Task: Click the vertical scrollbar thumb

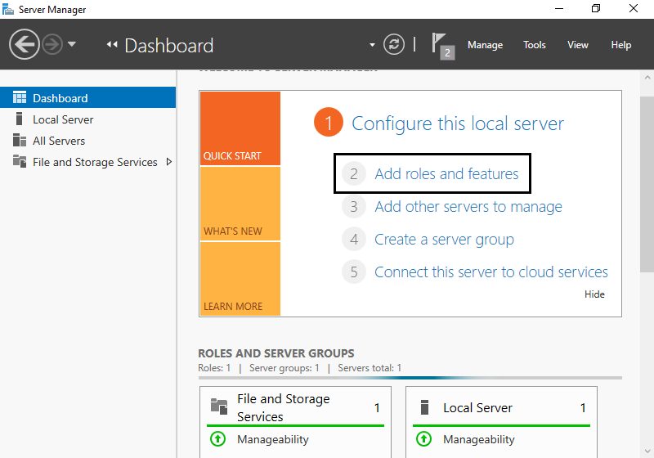Action: tap(647, 184)
